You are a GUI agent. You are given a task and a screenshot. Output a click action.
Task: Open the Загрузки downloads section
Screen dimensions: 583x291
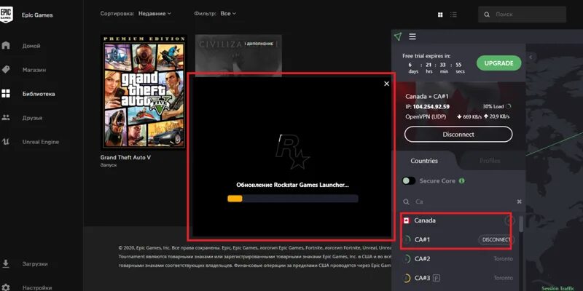(35, 264)
